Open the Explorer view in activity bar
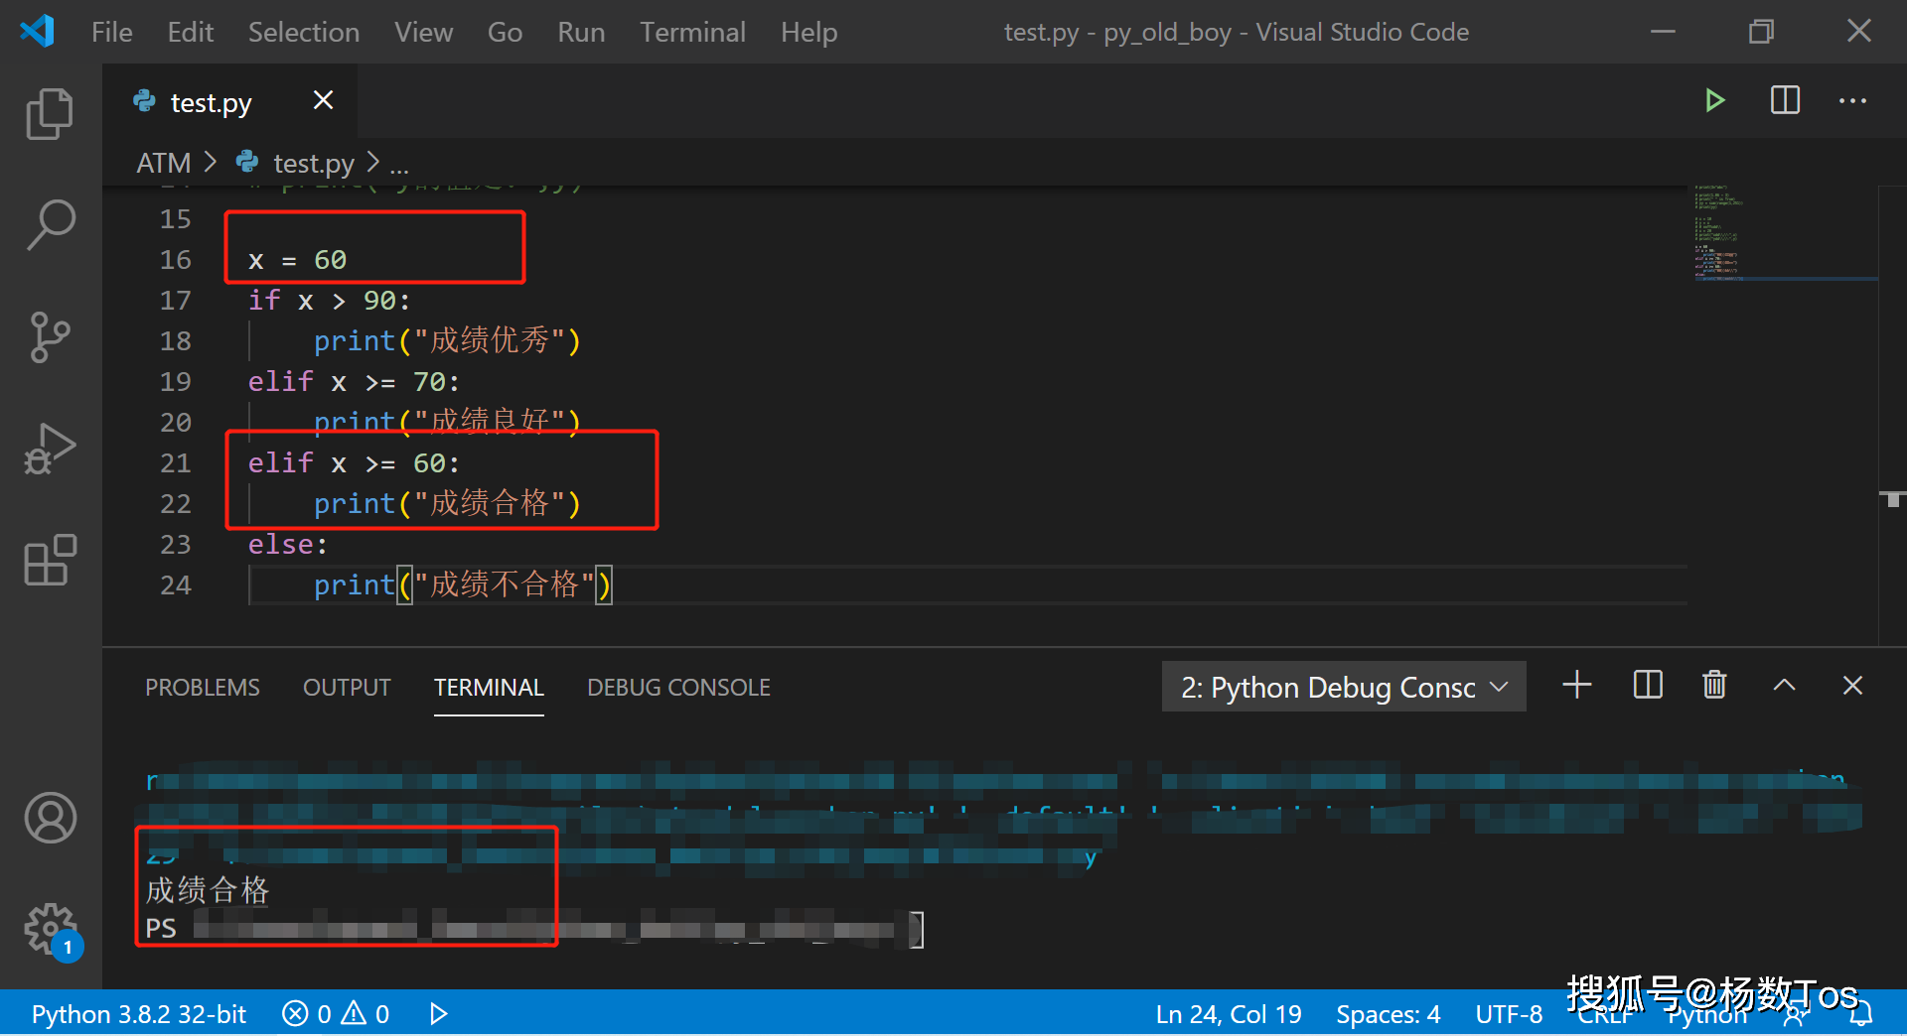Image resolution: width=1907 pixels, height=1036 pixels. [x=50, y=114]
